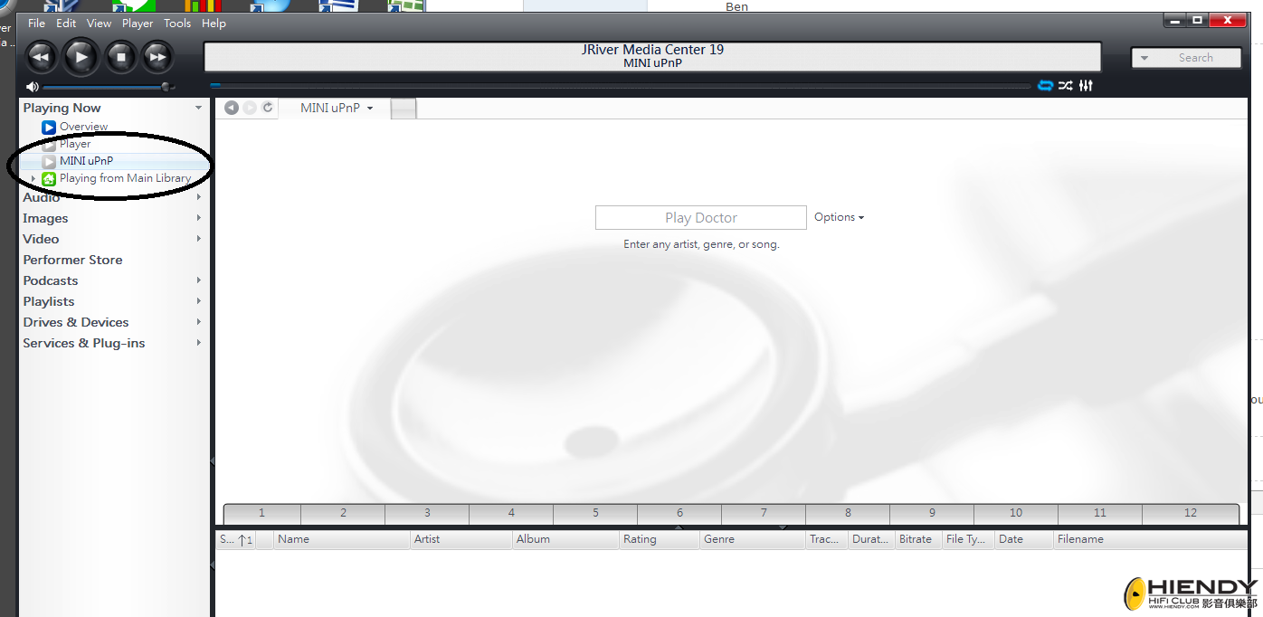Sort by the Name column header
Viewport: 1263px width, 617px height.
[x=342, y=539]
